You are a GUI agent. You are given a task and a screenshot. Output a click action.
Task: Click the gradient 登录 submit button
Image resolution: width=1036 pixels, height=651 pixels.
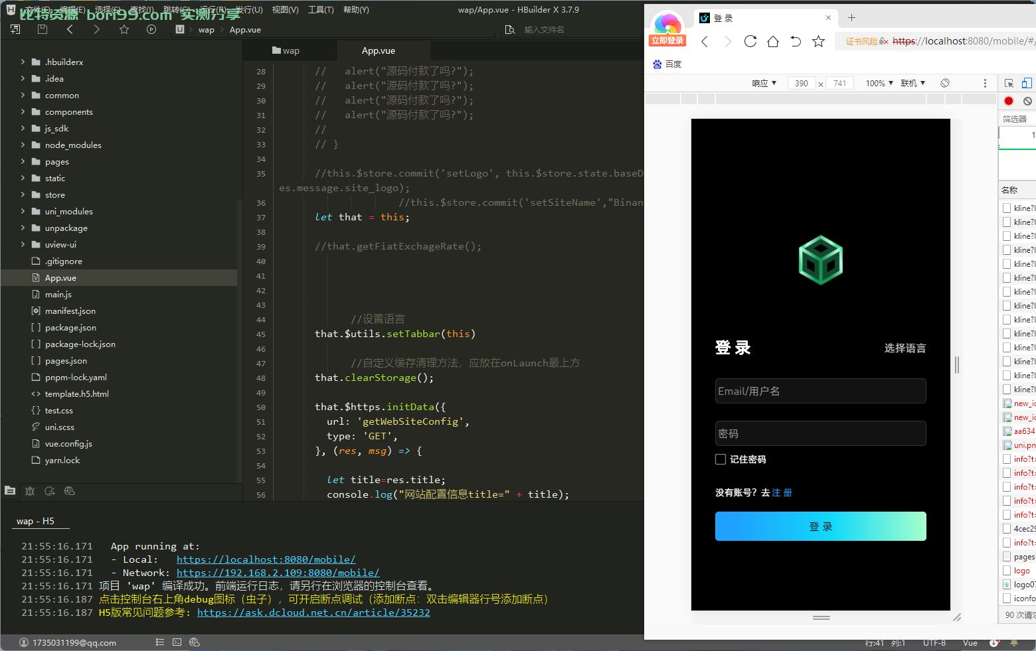(x=821, y=526)
